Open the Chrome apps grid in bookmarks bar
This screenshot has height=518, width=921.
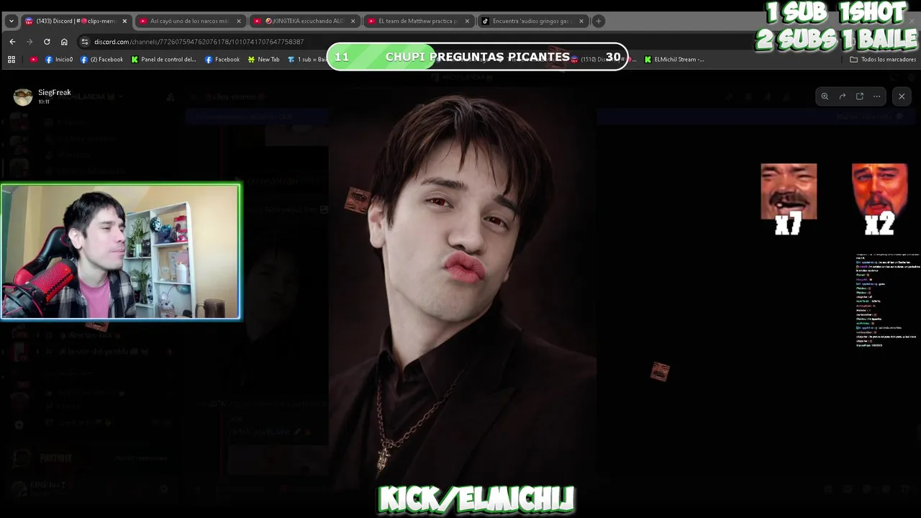click(x=12, y=60)
